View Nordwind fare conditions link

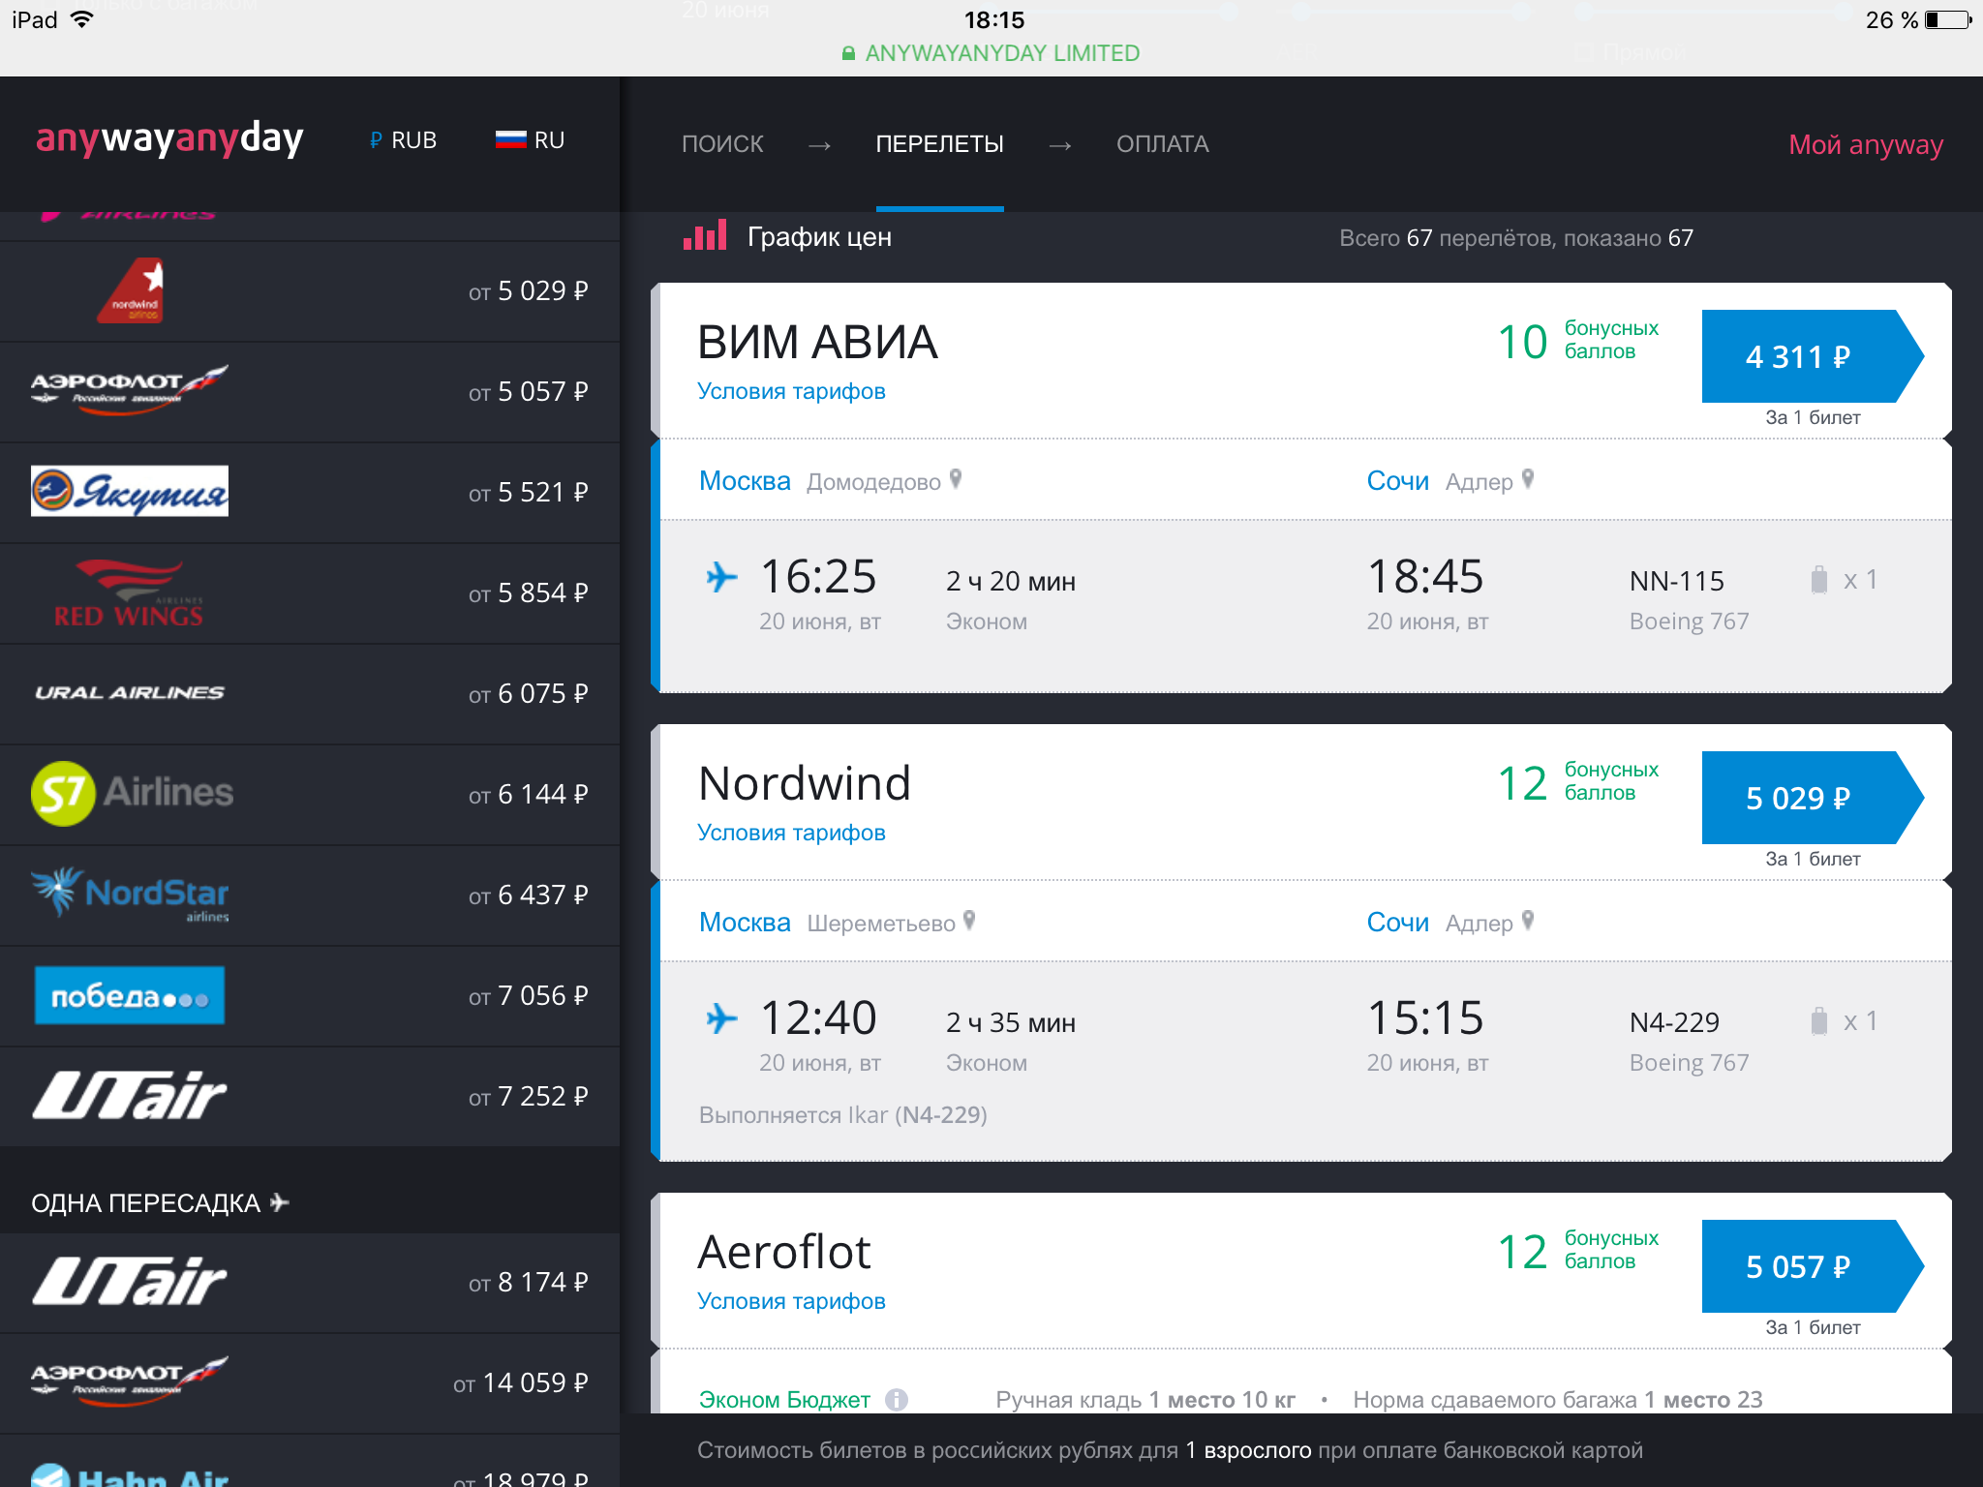[x=791, y=833]
